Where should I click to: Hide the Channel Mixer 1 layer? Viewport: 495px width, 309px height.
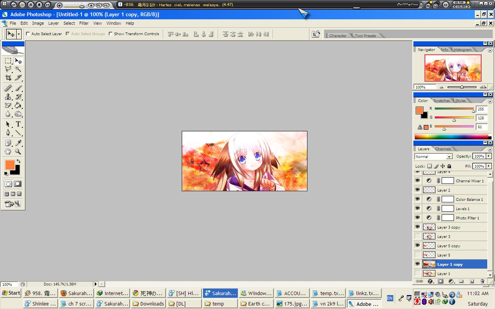coord(417,180)
